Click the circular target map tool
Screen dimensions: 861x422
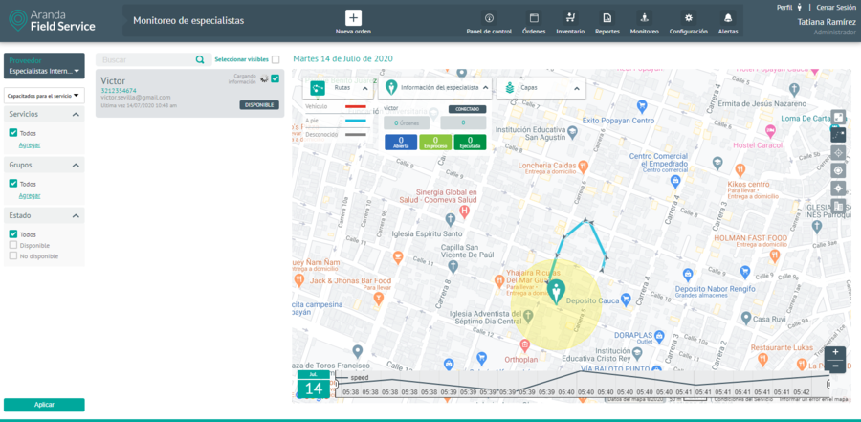point(838,170)
